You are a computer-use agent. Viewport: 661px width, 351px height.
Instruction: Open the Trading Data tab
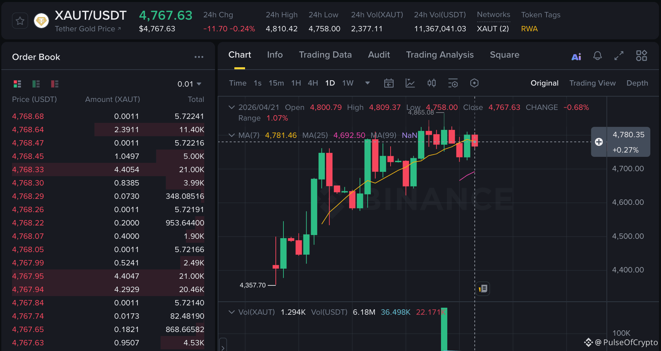(x=325, y=55)
